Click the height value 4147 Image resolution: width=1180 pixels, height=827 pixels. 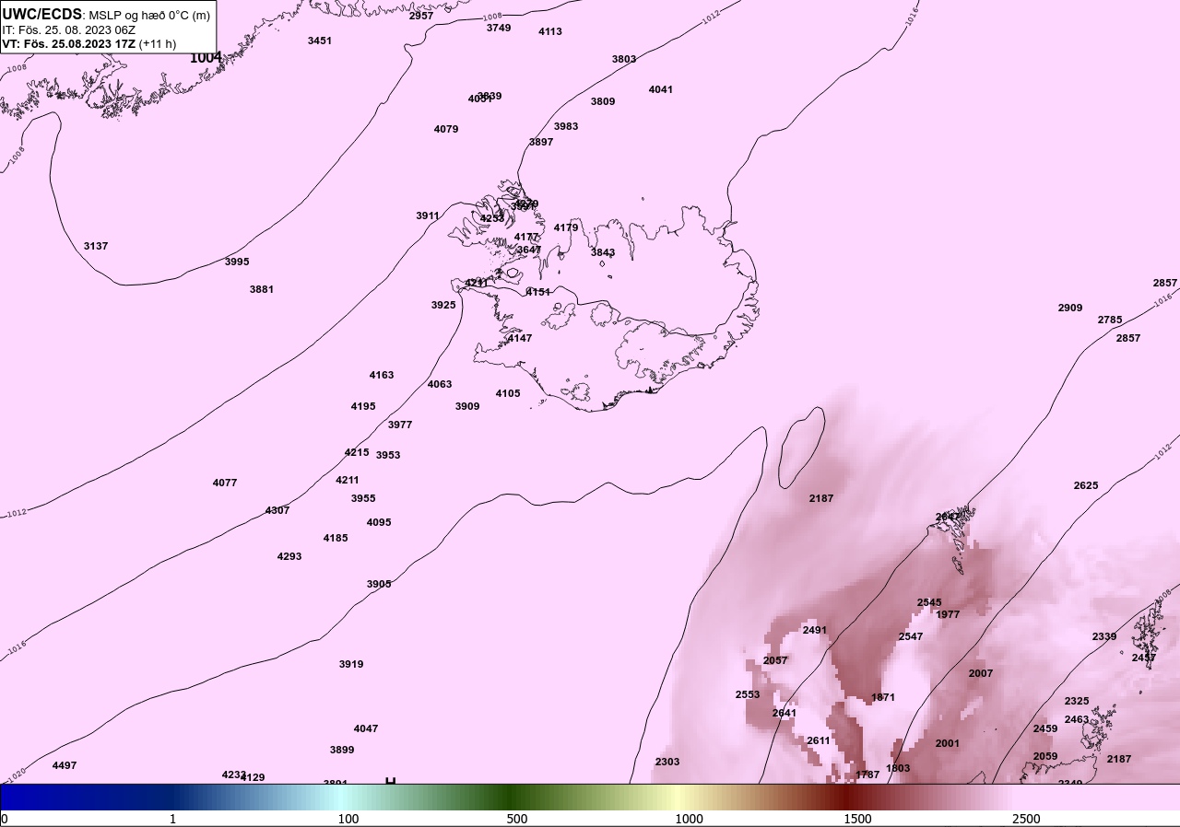coord(520,338)
